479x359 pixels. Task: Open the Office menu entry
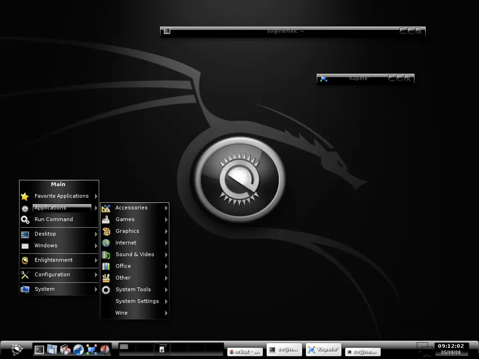135,266
